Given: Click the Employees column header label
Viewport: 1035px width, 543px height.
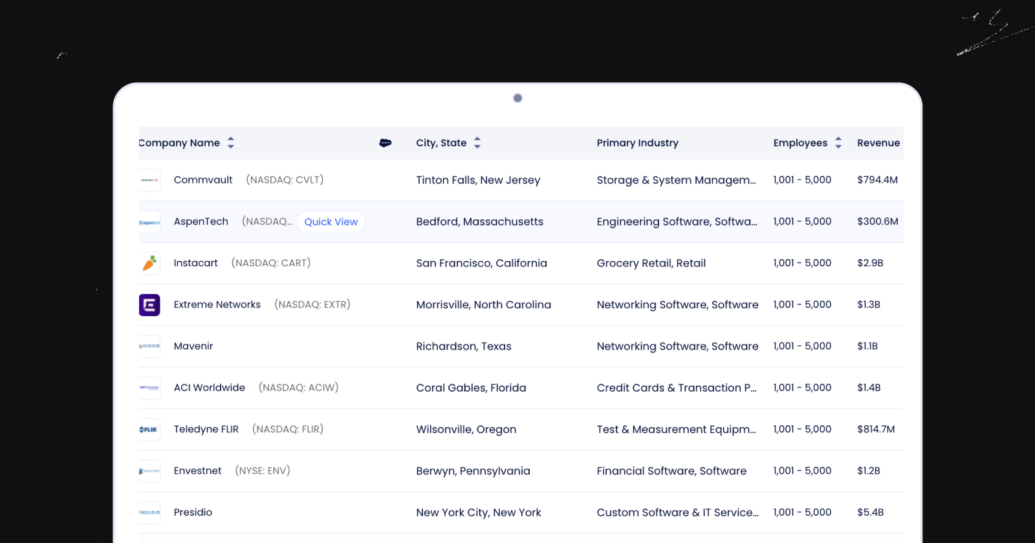Looking at the screenshot, I should point(800,143).
